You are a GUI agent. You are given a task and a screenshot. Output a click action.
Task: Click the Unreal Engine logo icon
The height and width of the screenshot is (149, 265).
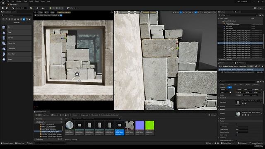tap(3, 2)
